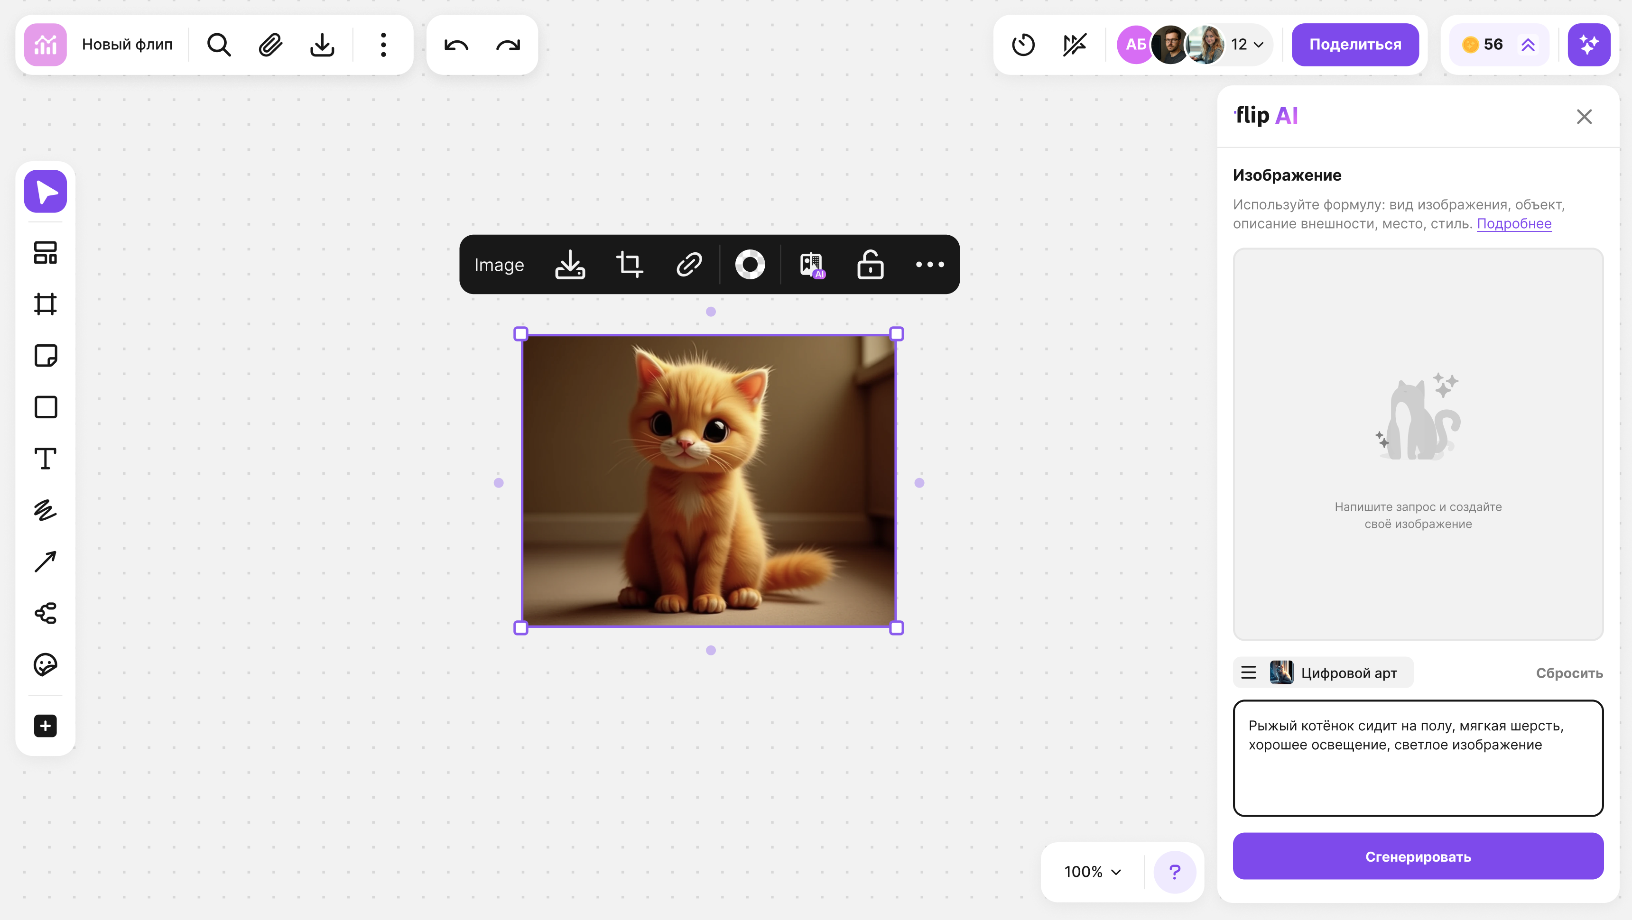Open the search magnifier in top bar
1632x920 pixels.
tap(219, 45)
